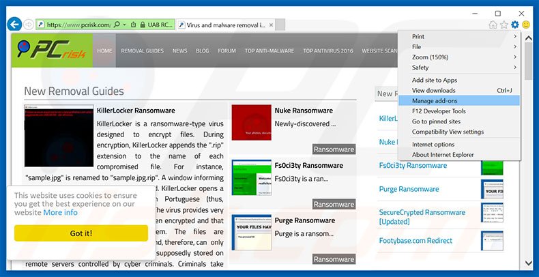Open Internet options
This screenshot has height=277, width=539.
(459, 145)
